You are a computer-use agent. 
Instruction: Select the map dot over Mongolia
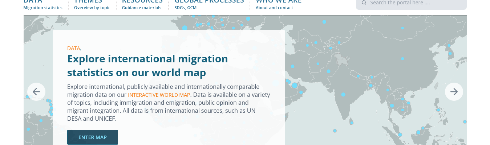[x=402, y=28]
